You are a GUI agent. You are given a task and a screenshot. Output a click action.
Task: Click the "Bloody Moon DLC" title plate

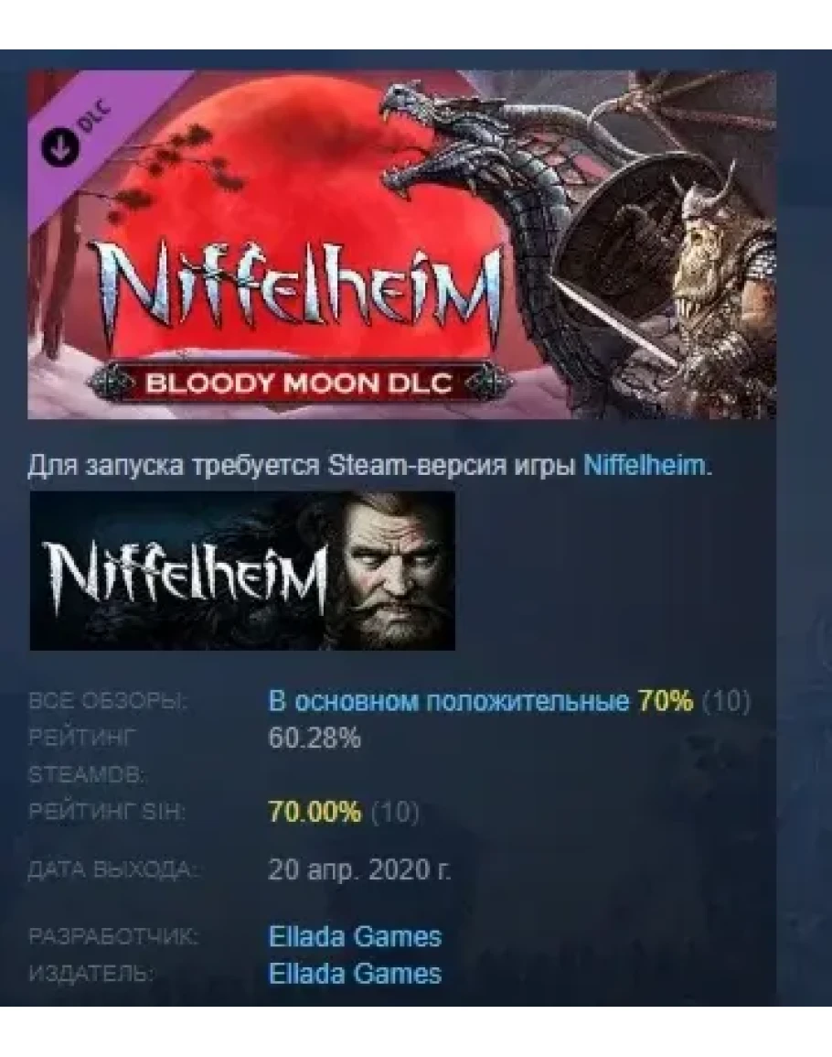(298, 383)
